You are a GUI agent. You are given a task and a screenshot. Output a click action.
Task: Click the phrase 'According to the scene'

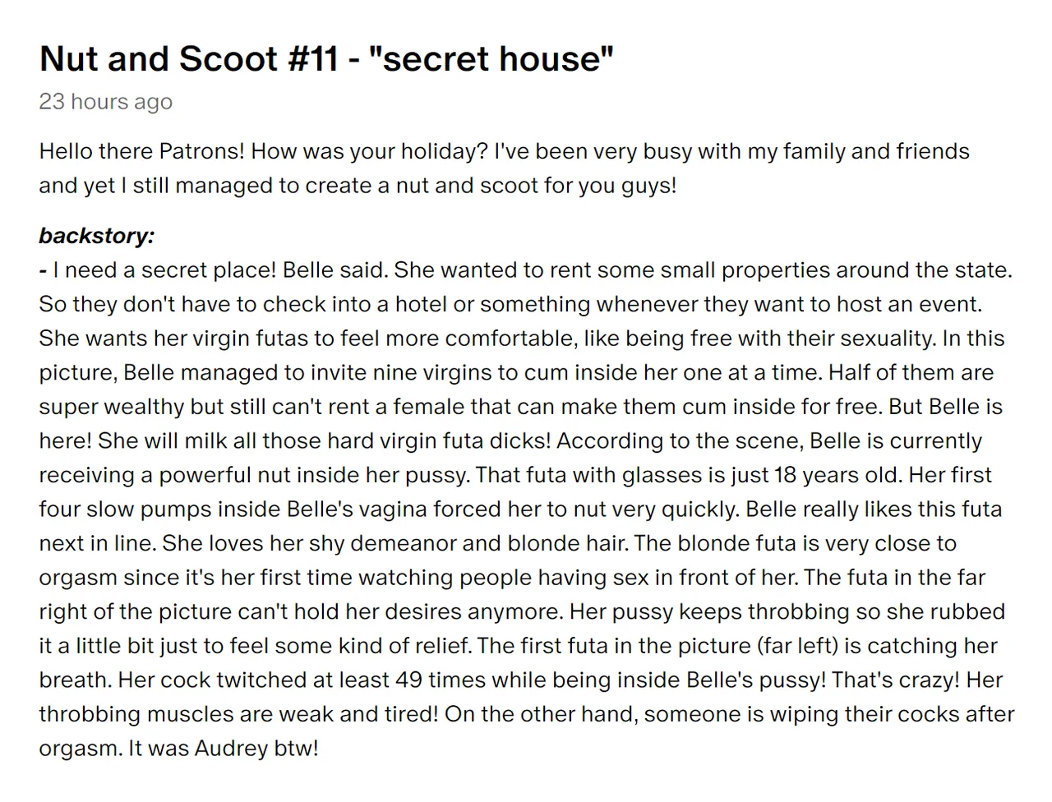point(676,441)
